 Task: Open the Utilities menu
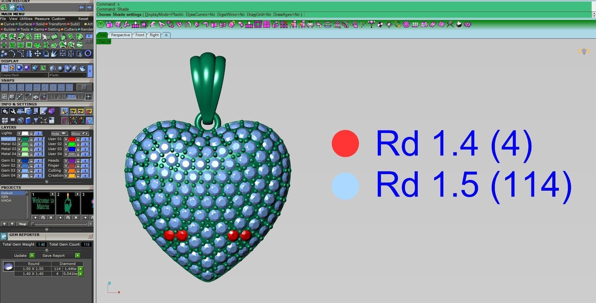tap(26, 19)
